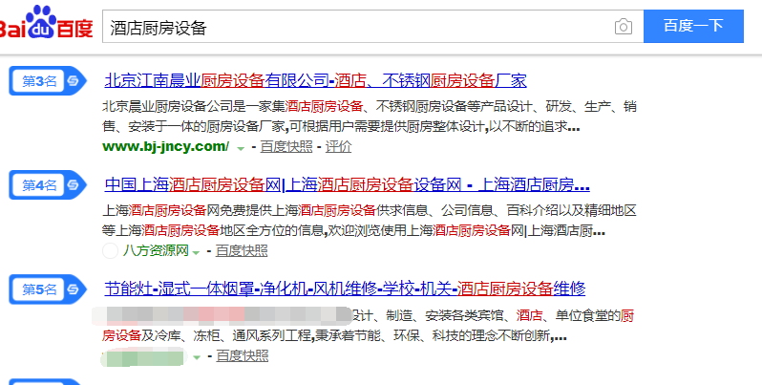
Task: Click the www.bj-jncy.com URL
Action: coord(166,146)
